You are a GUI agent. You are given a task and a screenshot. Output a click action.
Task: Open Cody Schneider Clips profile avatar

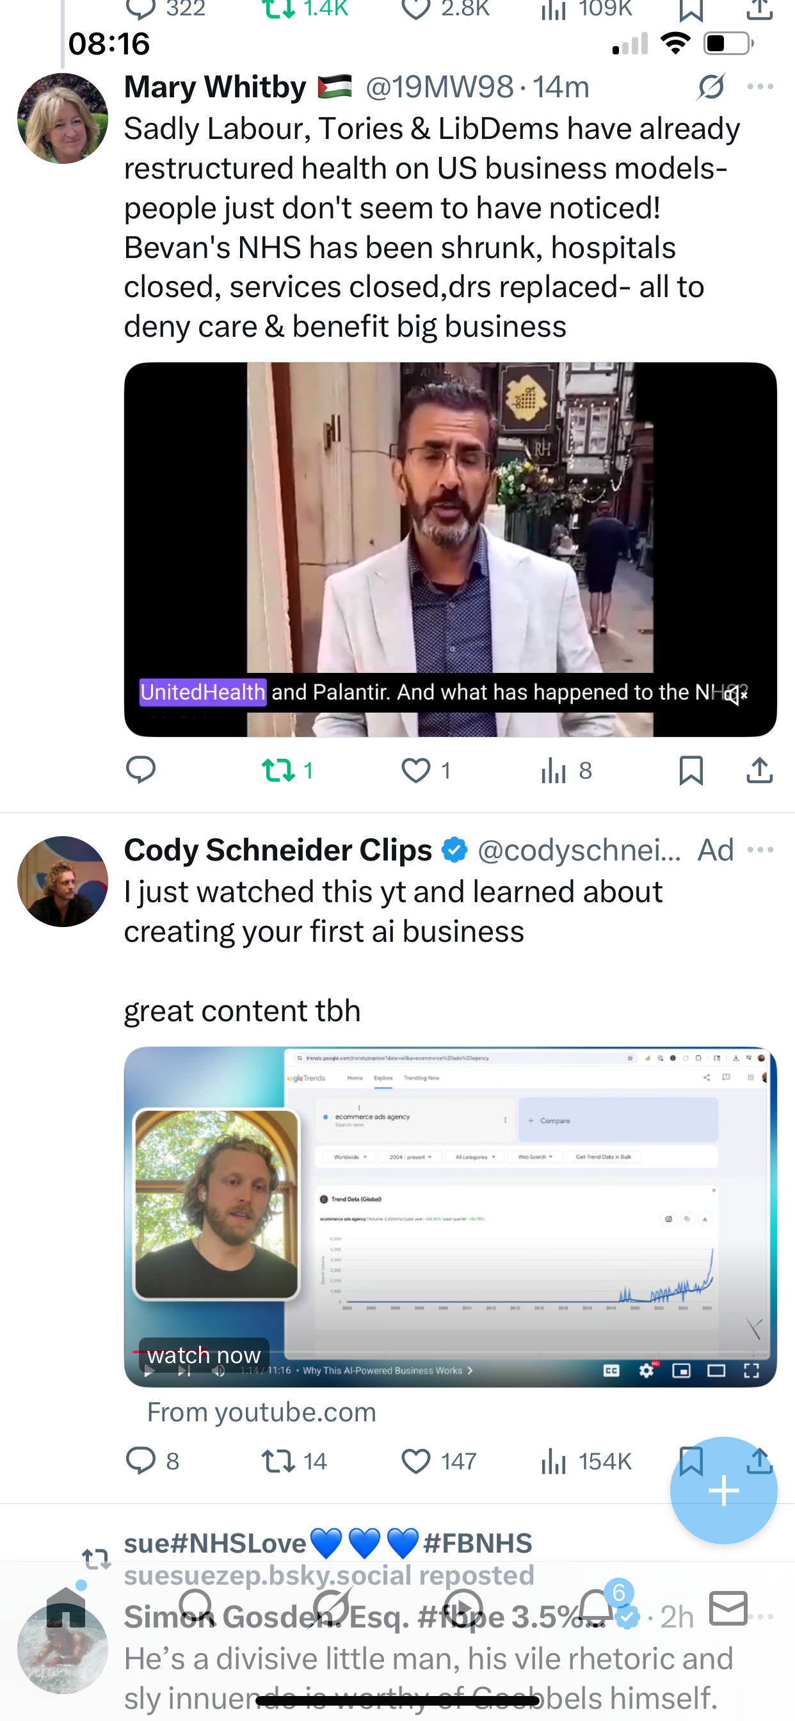(x=63, y=881)
